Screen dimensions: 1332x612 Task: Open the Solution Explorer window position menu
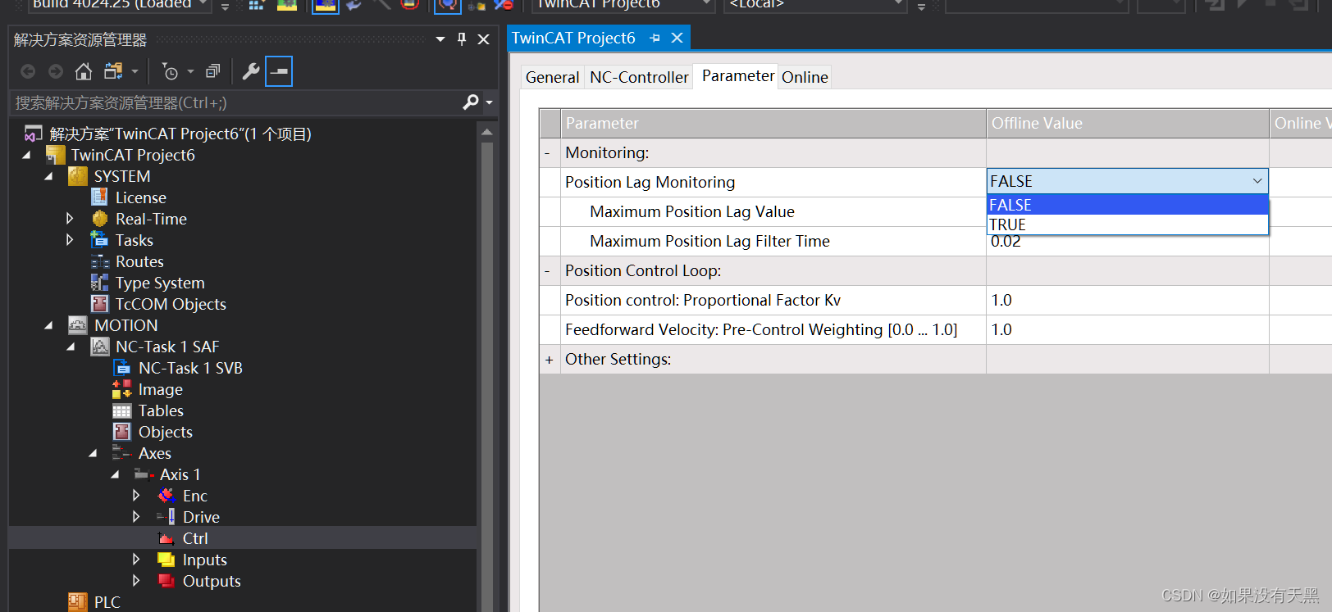coord(440,39)
